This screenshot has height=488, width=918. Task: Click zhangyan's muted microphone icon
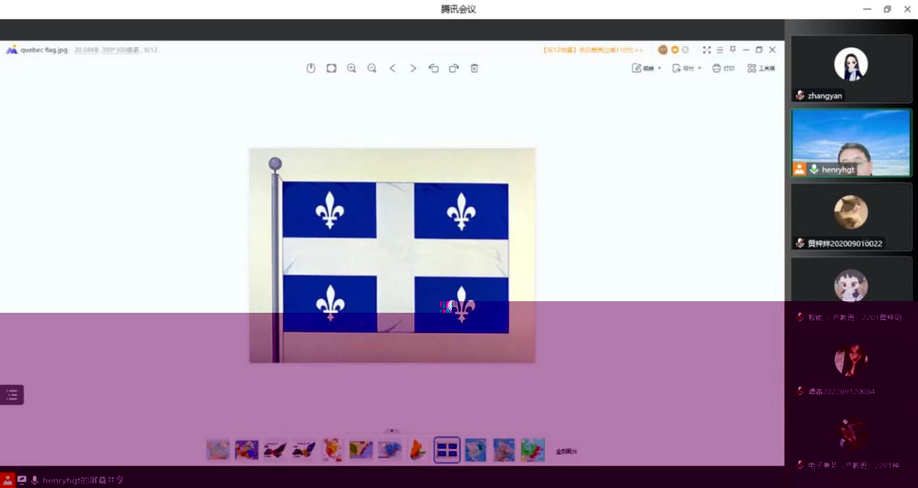pyautogui.click(x=800, y=95)
